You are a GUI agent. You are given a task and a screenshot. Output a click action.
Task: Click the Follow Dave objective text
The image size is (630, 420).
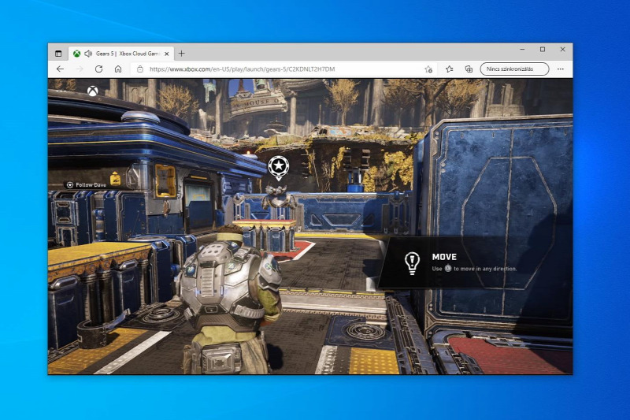(91, 185)
